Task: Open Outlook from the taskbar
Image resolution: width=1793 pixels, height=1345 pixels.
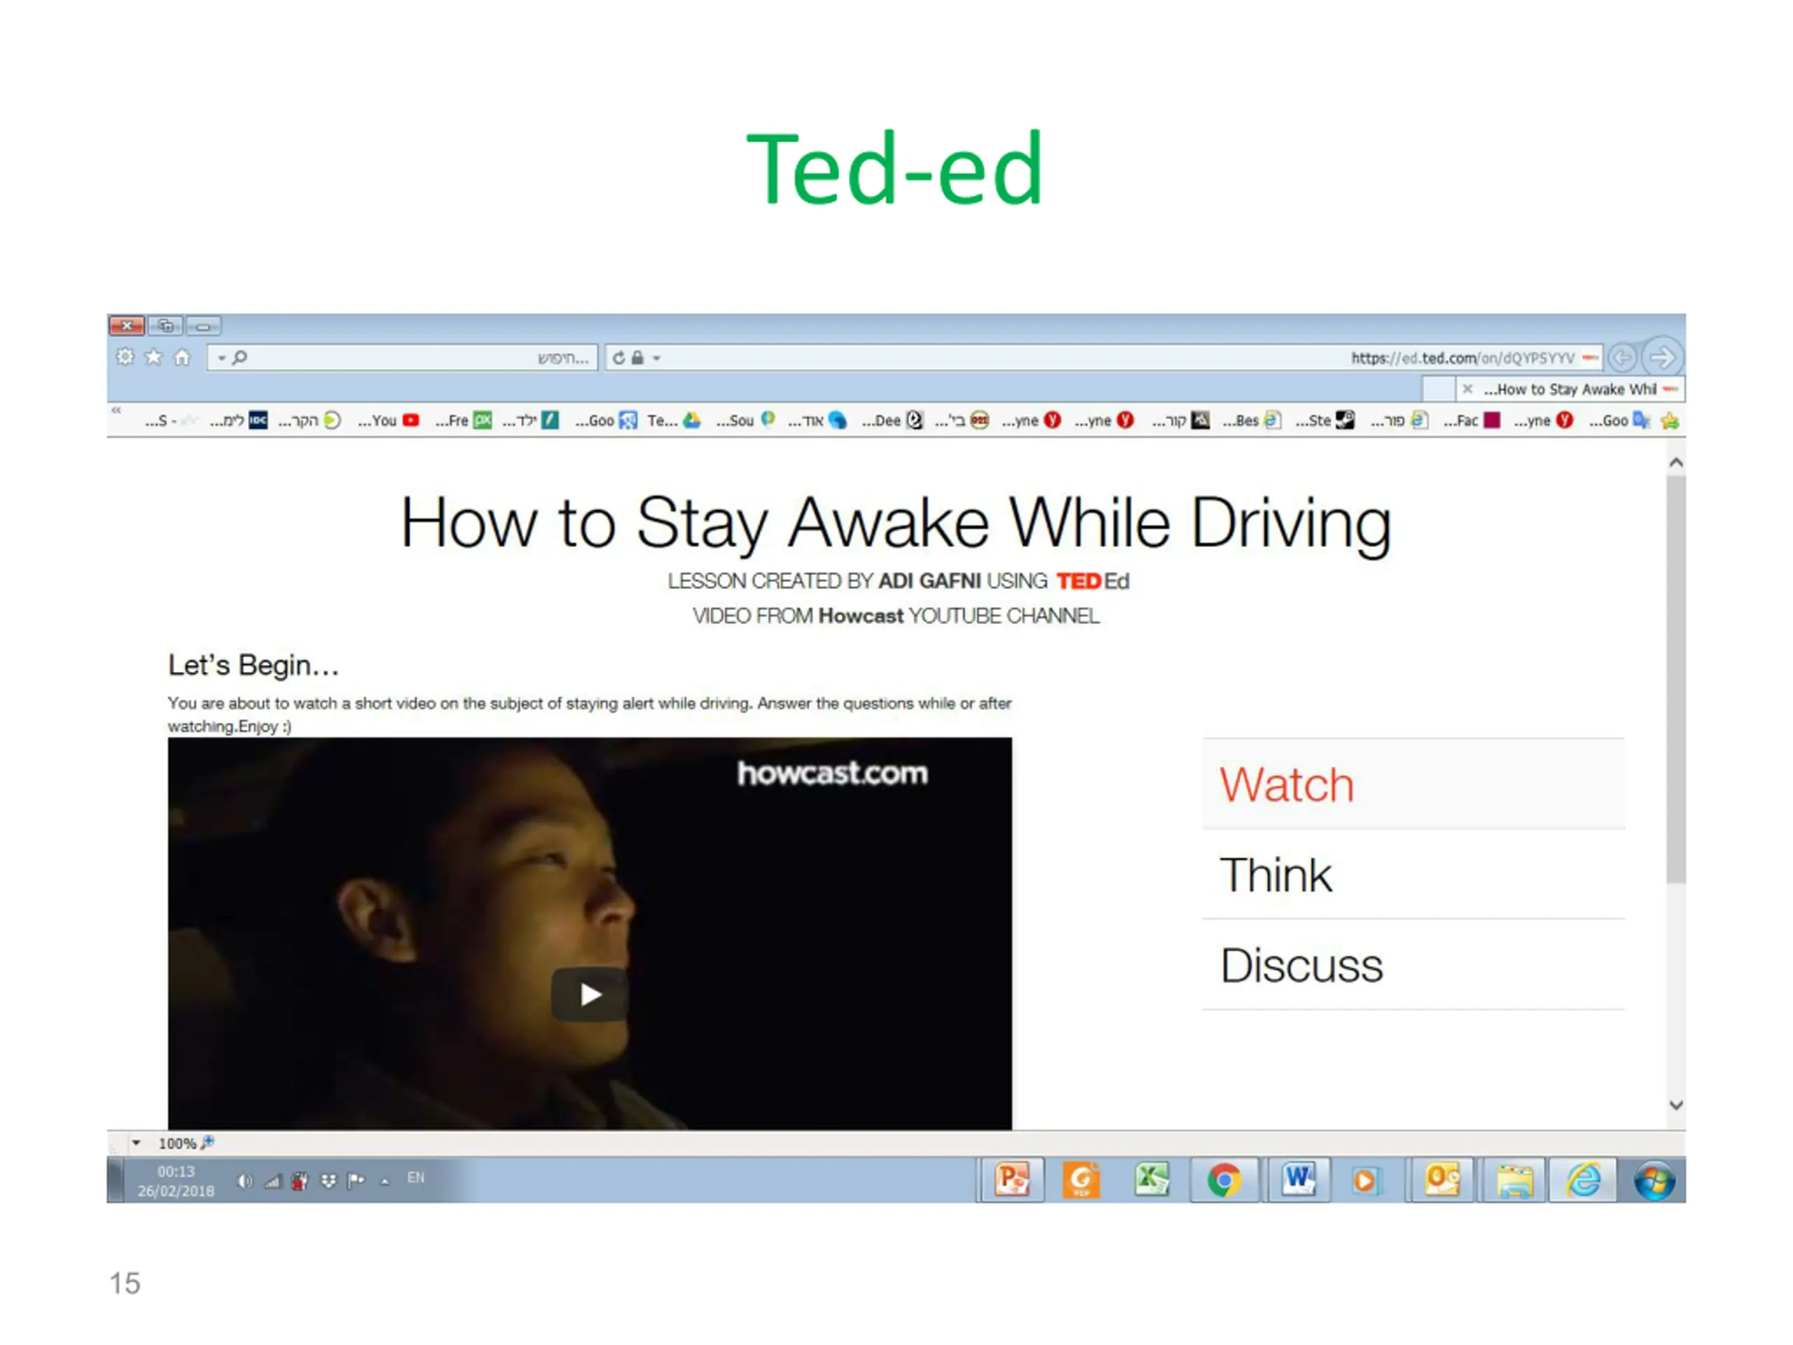Action: [1441, 1180]
